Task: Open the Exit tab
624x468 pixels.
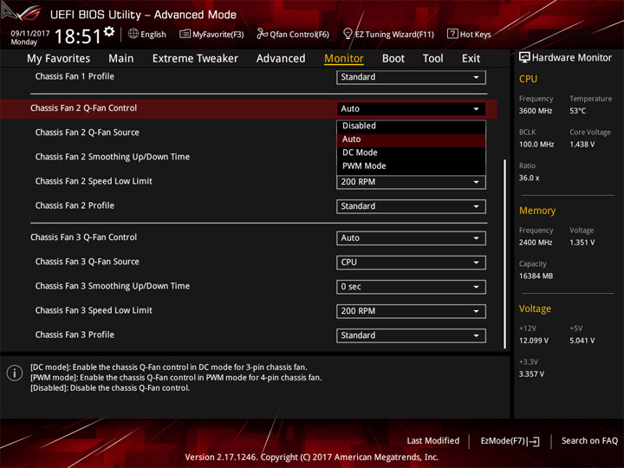Action: [x=471, y=59]
